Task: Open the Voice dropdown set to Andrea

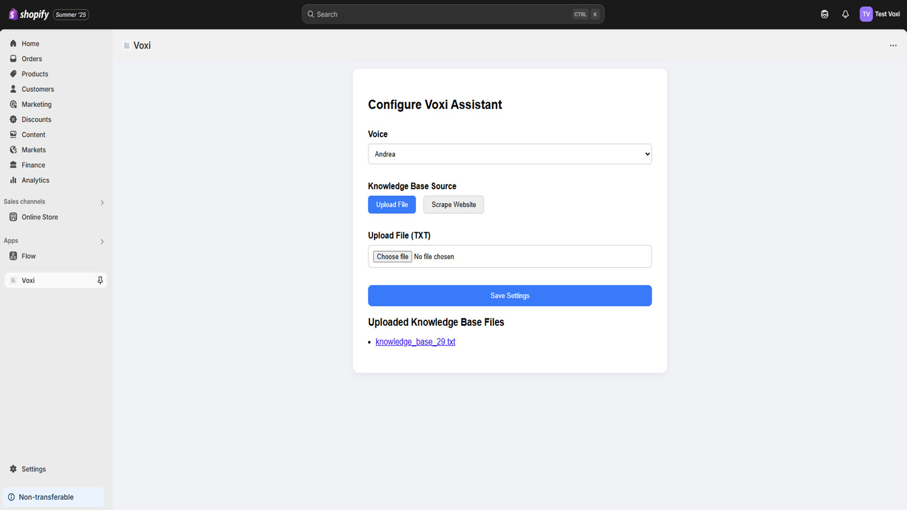Action: 510,154
